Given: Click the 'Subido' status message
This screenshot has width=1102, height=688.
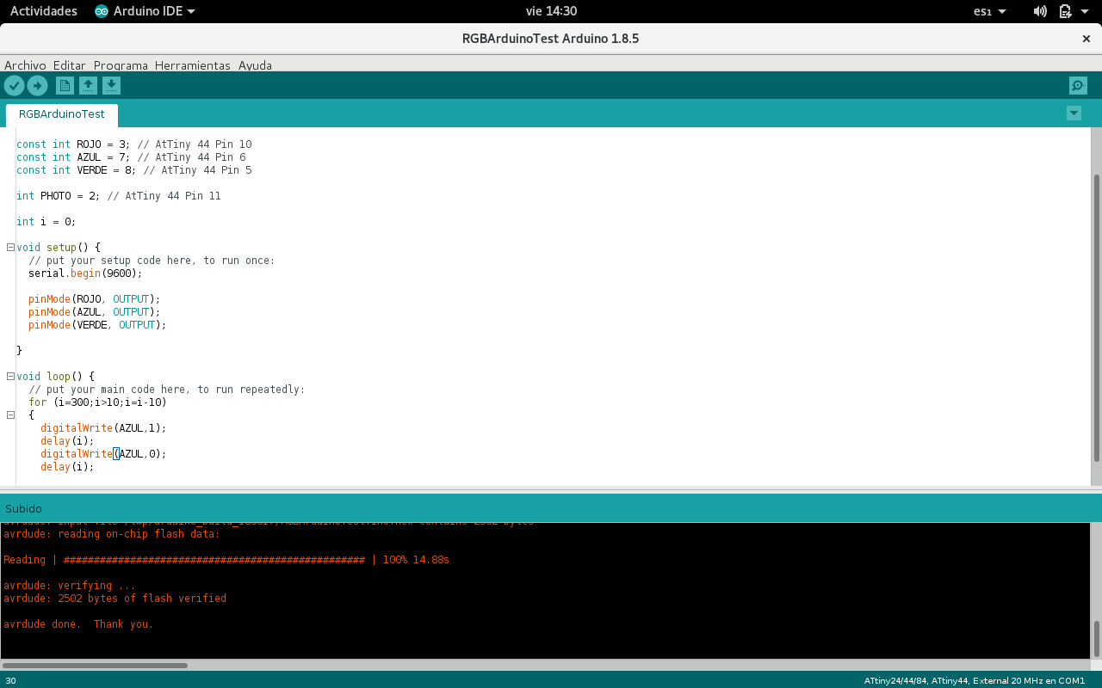Looking at the screenshot, I should point(23,509).
